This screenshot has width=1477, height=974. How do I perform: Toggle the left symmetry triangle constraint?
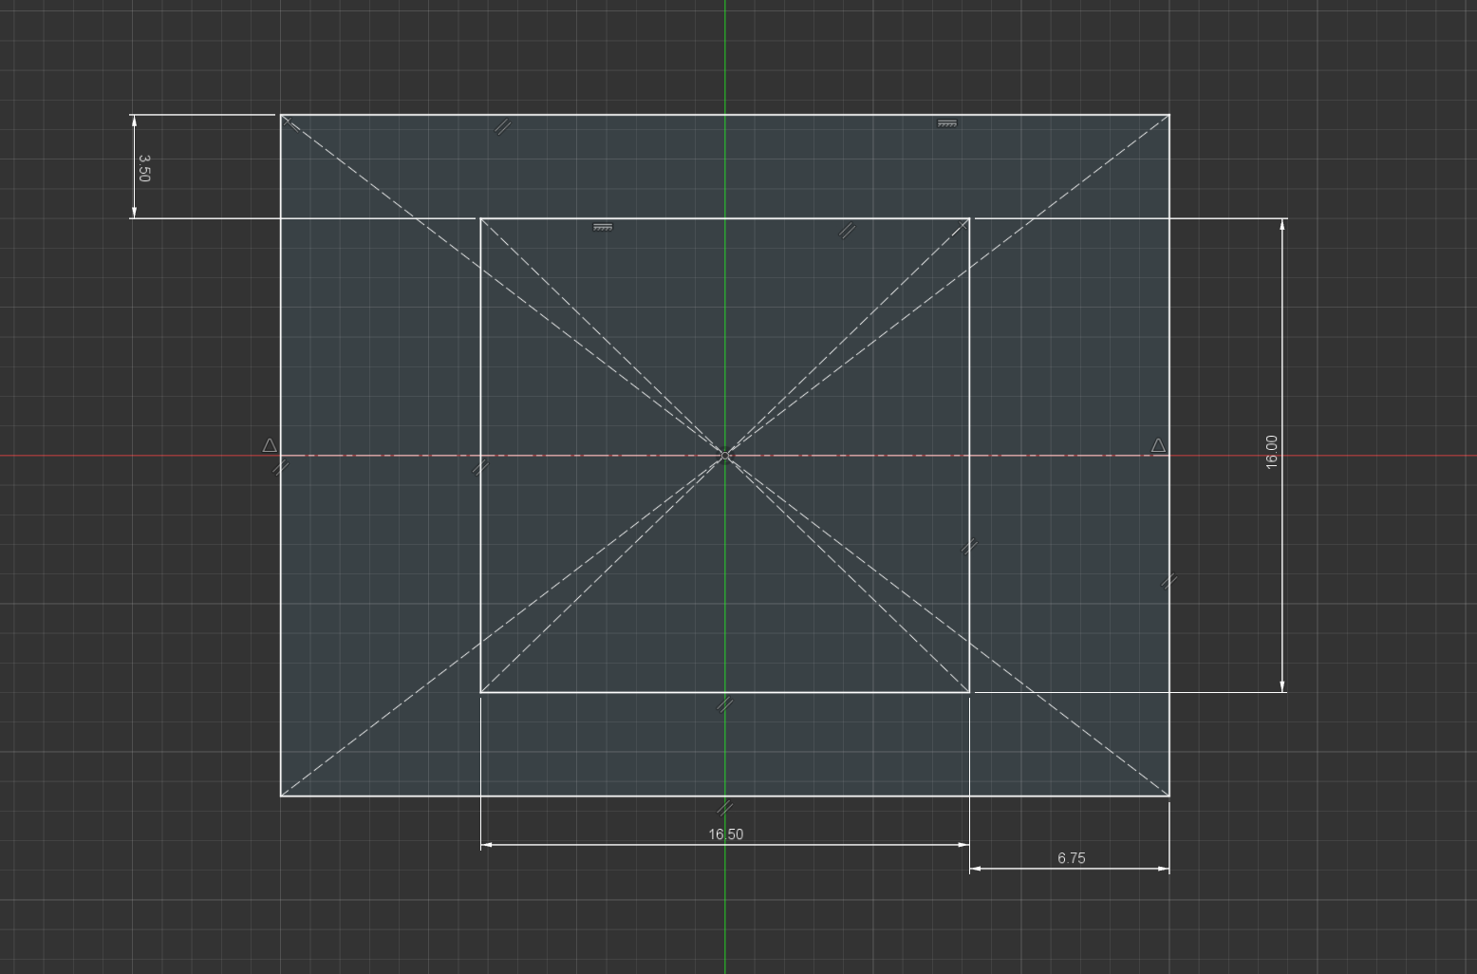coord(269,442)
